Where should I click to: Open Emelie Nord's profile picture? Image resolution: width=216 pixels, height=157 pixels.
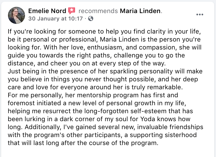click(x=16, y=15)
